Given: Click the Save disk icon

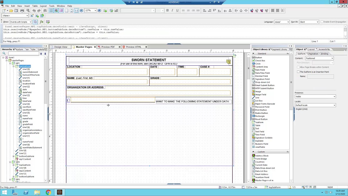Looking at the screenshot, I should tap(16, 11).
